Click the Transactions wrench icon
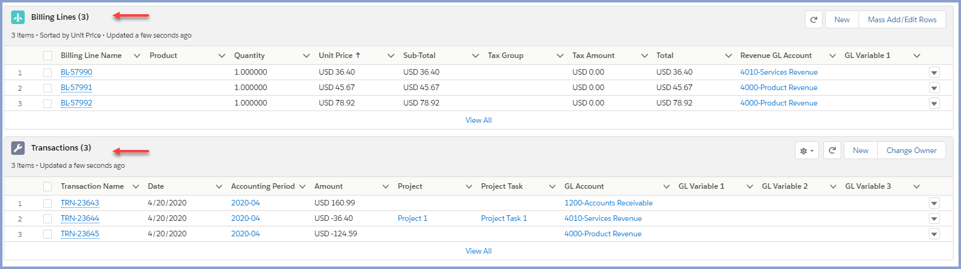 18,148
